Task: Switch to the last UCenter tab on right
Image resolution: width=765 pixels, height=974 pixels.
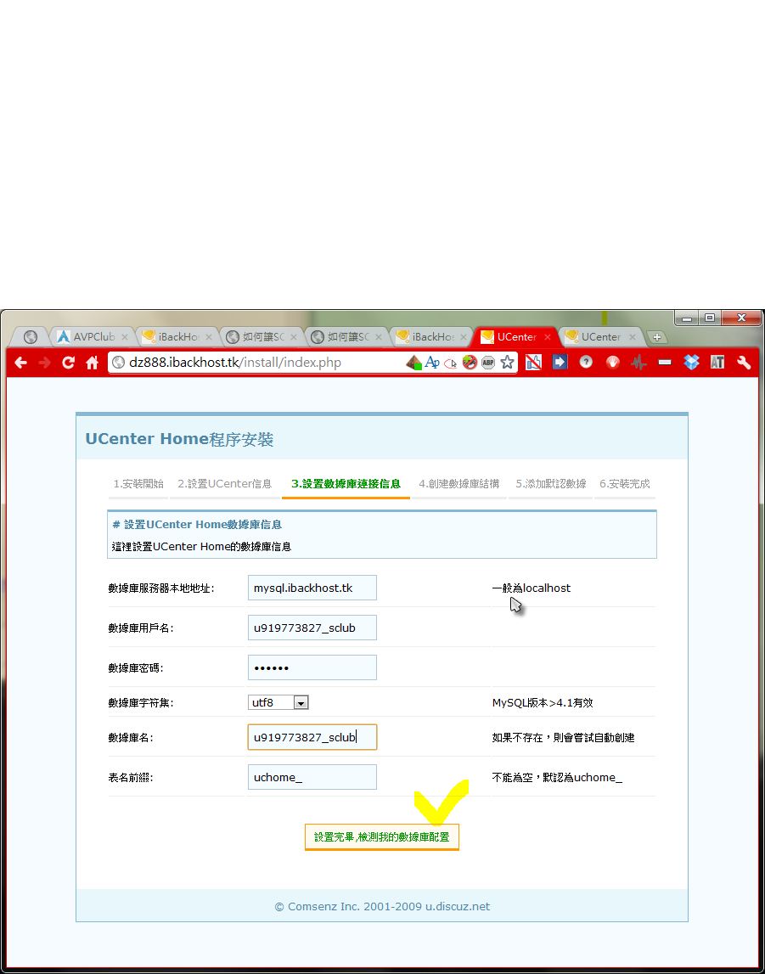Action: (x=600, y=337)
